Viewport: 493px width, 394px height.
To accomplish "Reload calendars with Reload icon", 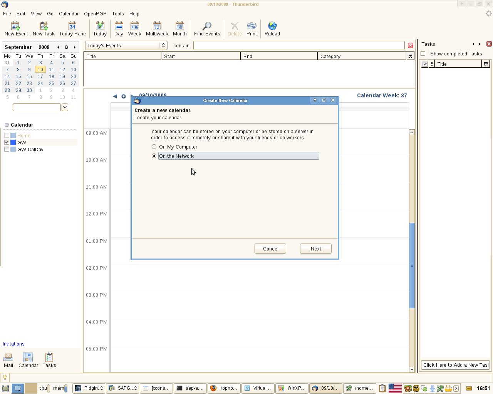I will pos(272,29).
